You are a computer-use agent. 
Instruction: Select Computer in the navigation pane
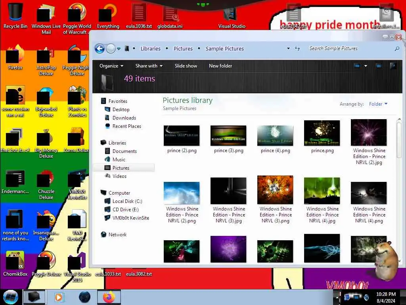tap(115, 193)
